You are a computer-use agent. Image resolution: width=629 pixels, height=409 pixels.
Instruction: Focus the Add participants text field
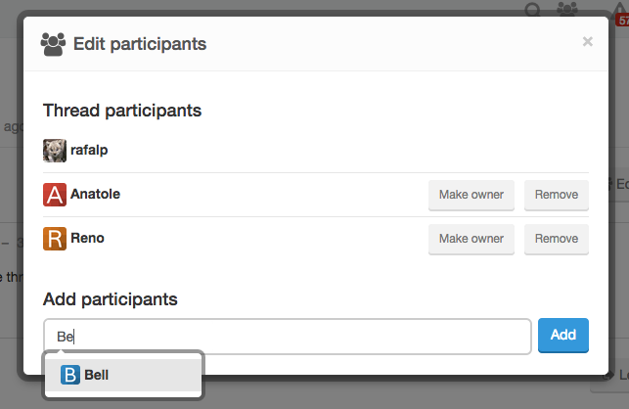(x=288, y=336)
